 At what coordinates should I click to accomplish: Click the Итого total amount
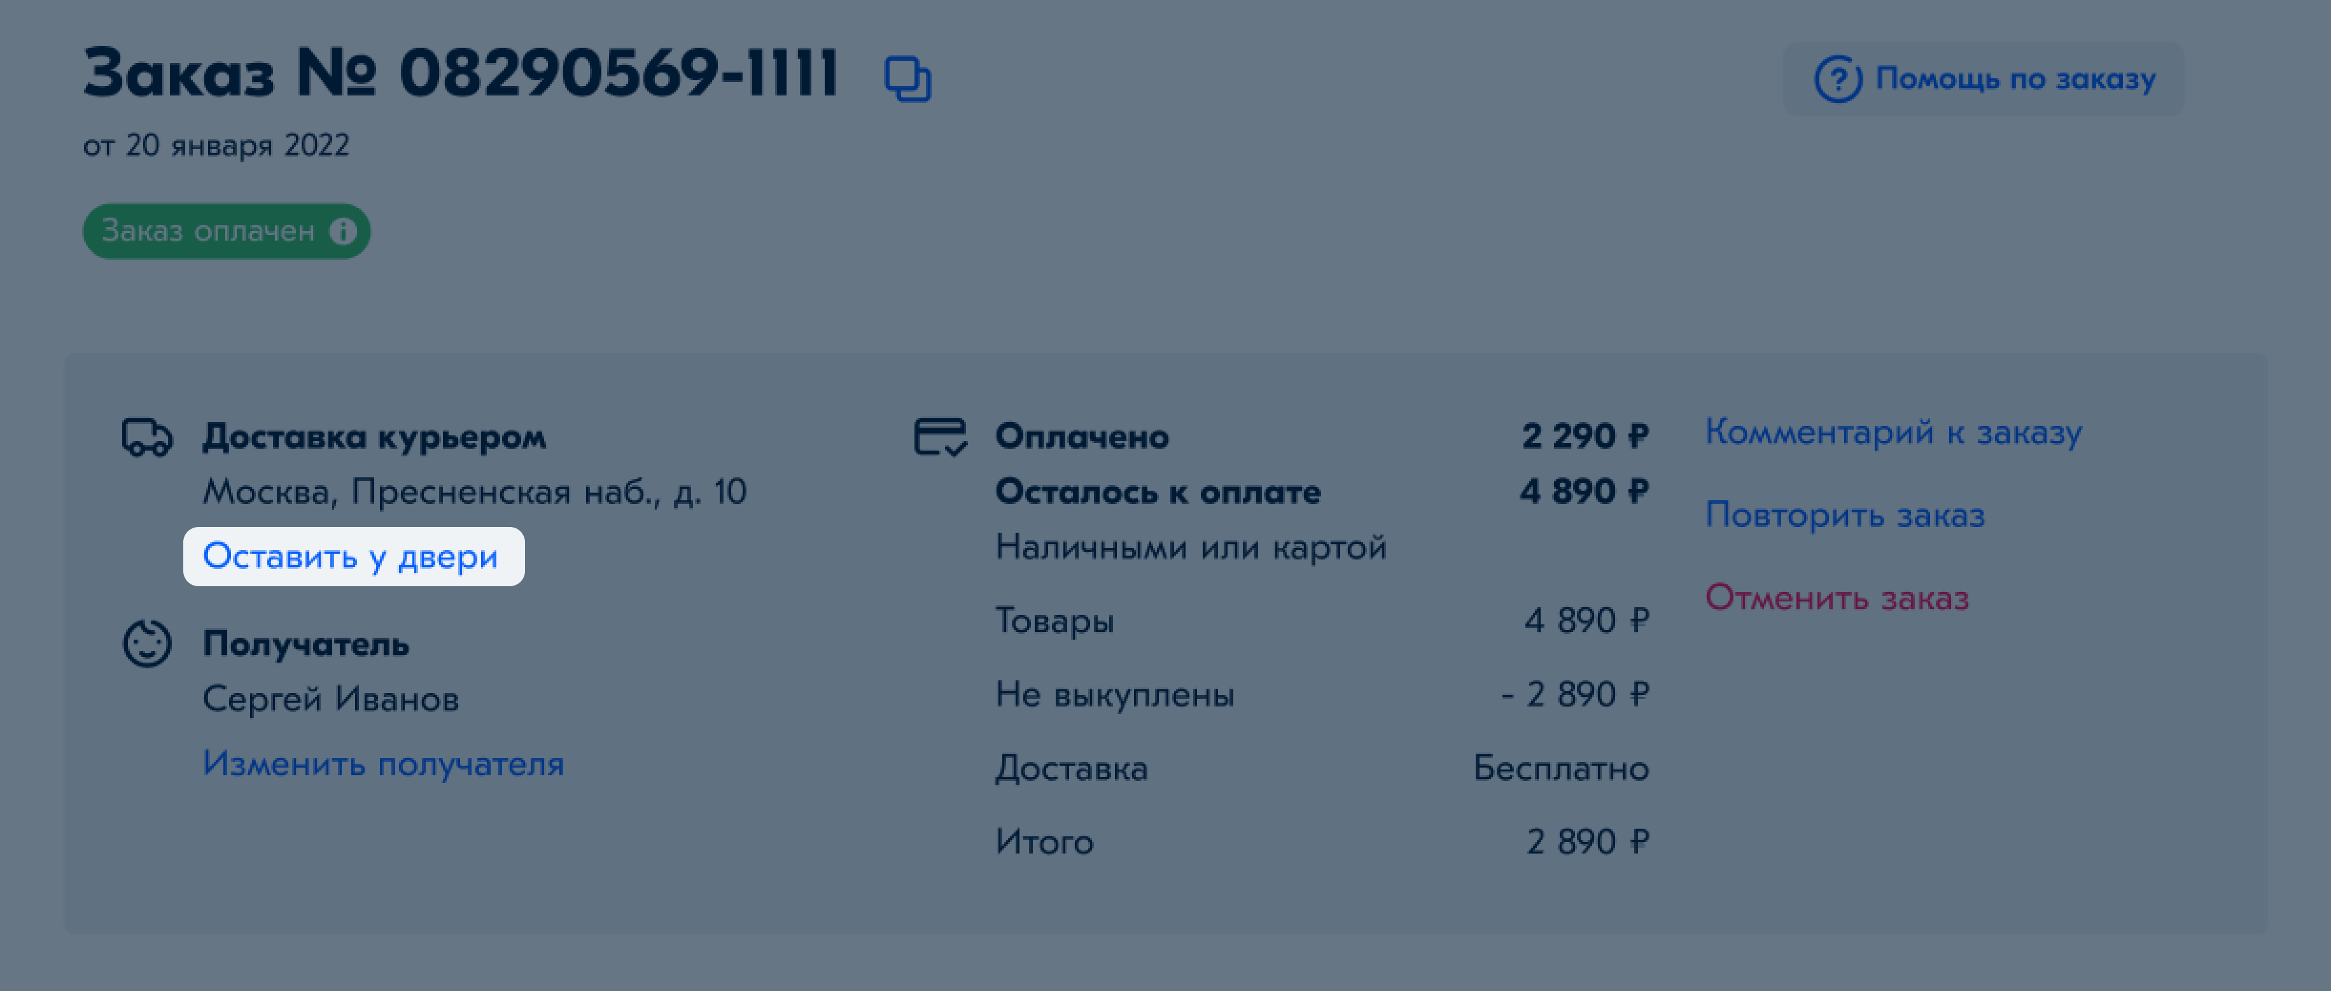tap(1587, 841)
